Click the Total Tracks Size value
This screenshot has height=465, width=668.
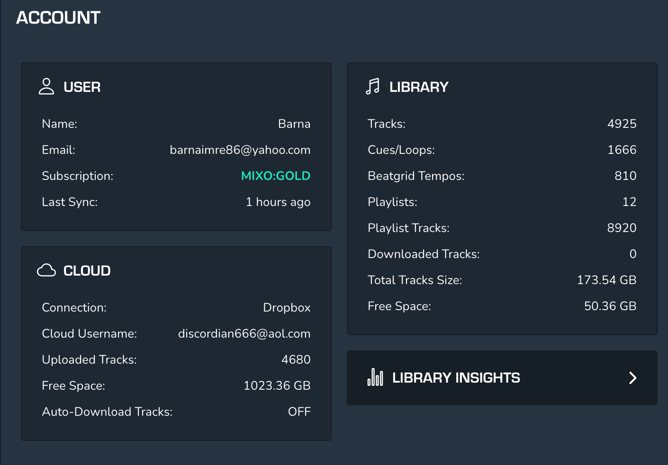point(606,280)
